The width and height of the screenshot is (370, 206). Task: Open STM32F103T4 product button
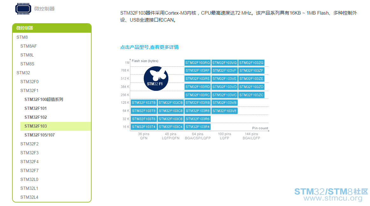point(144,127)
